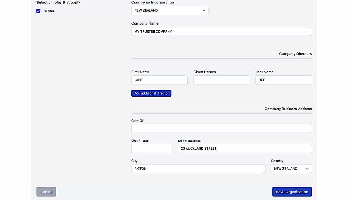Image resolution: width=349 pixels, height=200 pixels.
Task: Click the Street address field with 23 AUCKLAND STREET
Action: [244, 148]
